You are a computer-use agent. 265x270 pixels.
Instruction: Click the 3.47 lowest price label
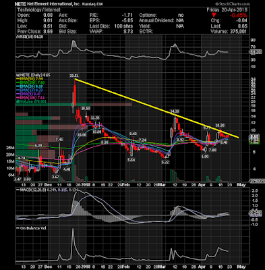(x=18, y=179)
